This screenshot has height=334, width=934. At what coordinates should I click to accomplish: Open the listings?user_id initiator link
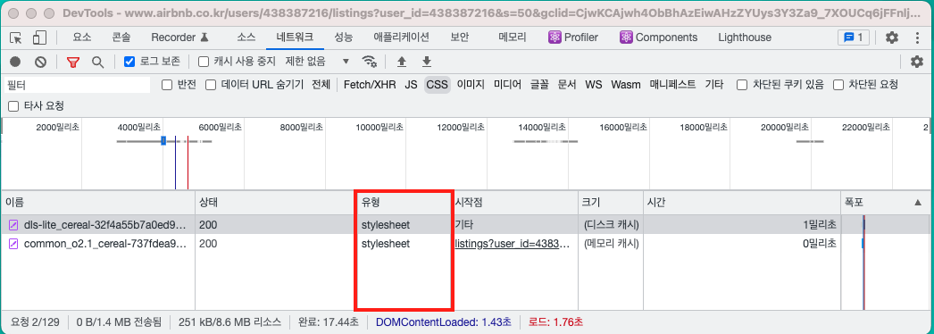(513, 244)
